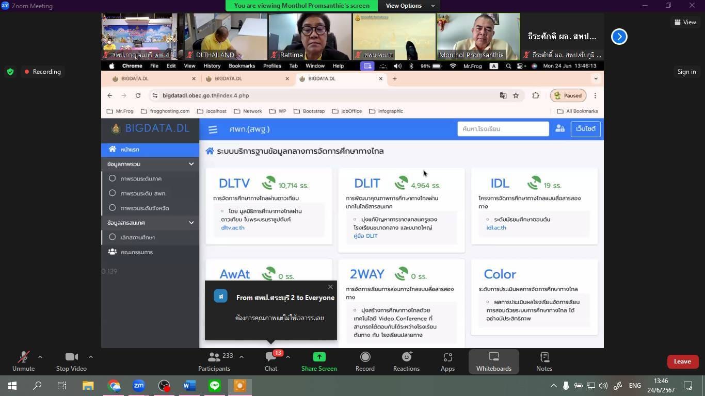
Task: Click the เว็บไซต์ button
Action: 586,129
